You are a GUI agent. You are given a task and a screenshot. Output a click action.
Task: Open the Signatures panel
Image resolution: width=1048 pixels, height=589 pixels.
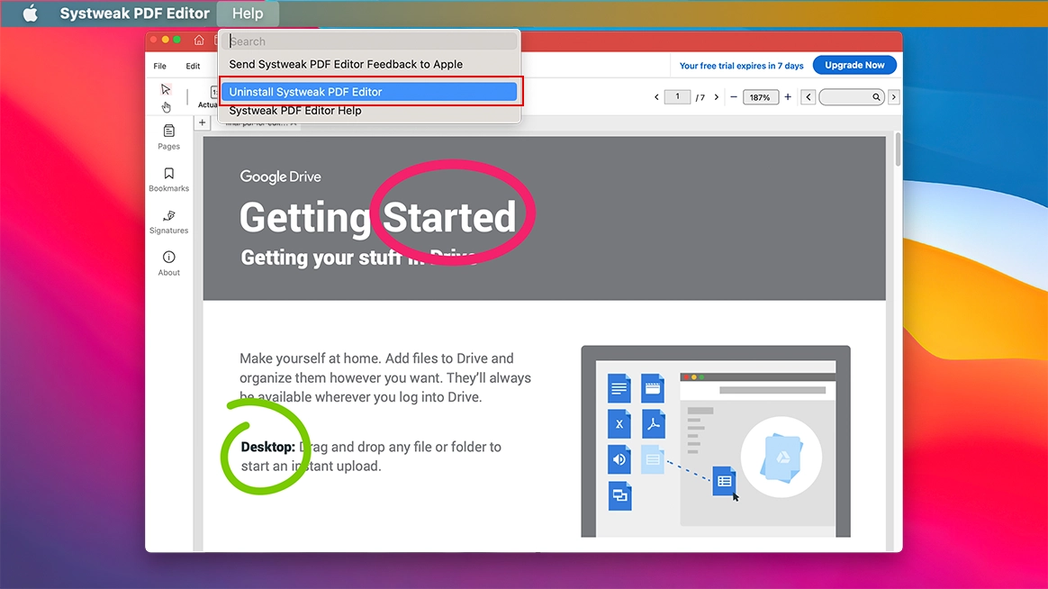point(168,222)
